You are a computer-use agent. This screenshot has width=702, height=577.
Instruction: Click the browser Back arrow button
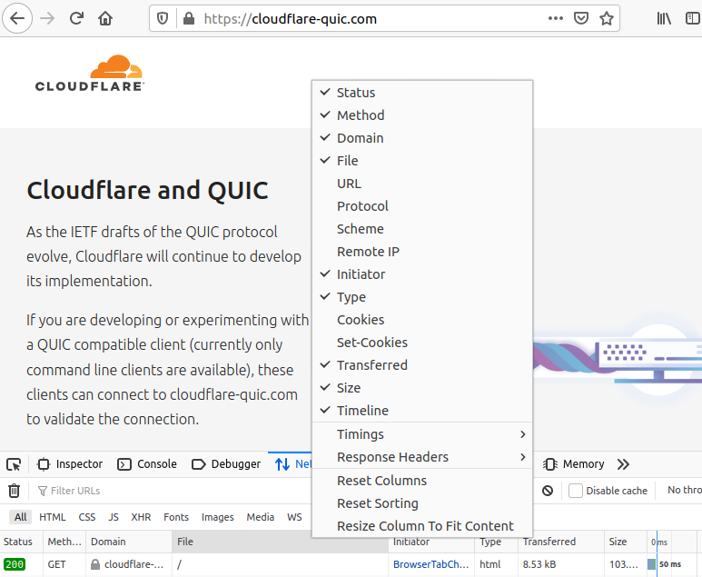tap(17, 18)
